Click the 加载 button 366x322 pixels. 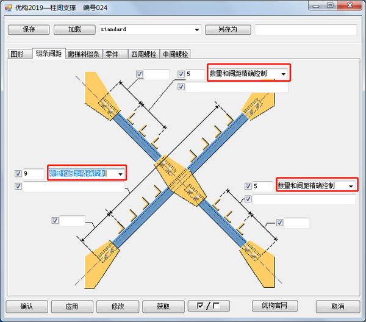(x=74, y=29)
